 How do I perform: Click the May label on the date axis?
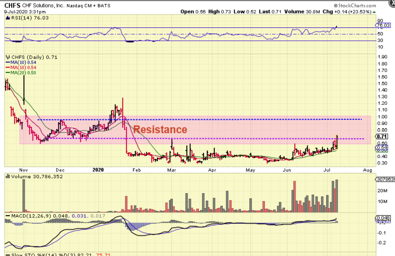(250, 170)
